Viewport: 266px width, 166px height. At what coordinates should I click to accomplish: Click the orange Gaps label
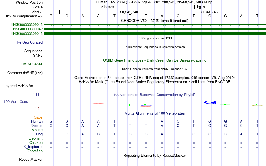coord(38,117)
